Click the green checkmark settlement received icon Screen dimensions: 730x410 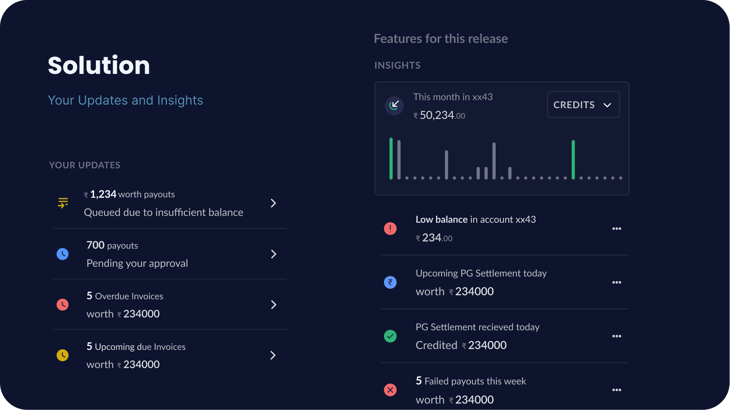(x=390, y=336)
